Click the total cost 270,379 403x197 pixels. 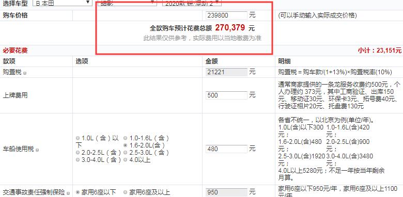pos(230,27)
